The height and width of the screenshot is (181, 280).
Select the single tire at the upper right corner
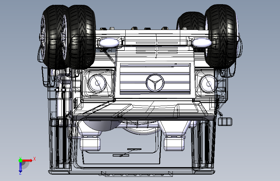pyautogui.click(x=221, y=36)
